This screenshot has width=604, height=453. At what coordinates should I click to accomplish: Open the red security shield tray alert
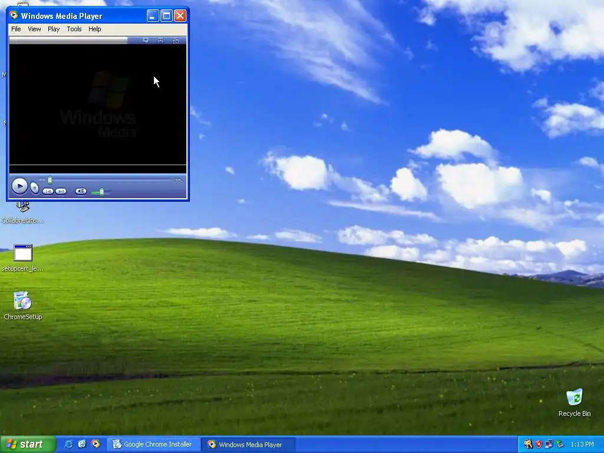[x=539, y=445]
